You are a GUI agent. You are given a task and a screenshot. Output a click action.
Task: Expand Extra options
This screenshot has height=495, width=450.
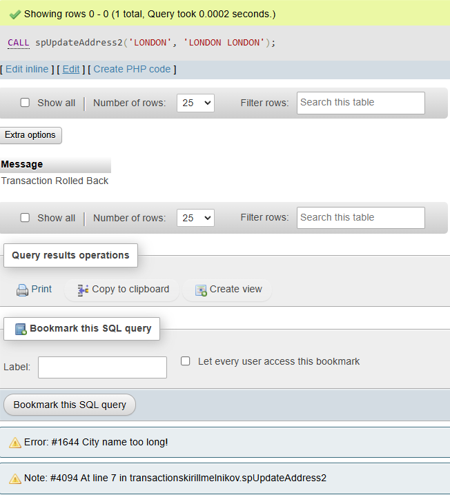30,135
